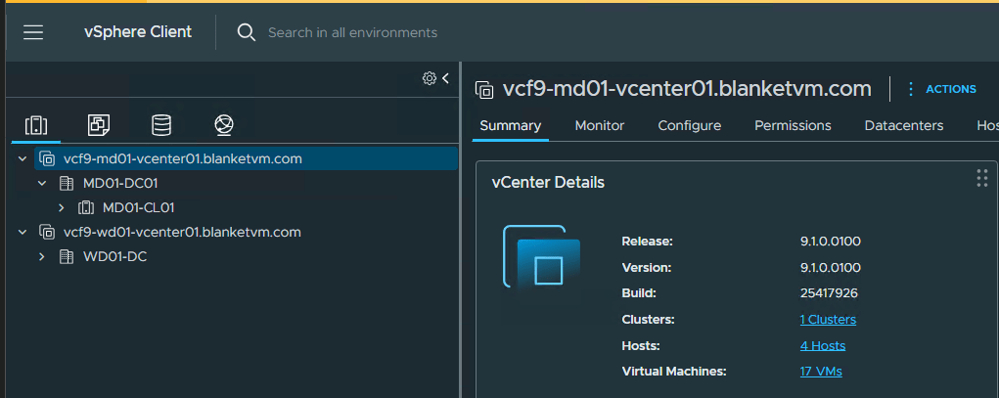Expand the MD01-CL01 cluster node
This screenshot has width=999, height=398.
click(x=62, y=207)
